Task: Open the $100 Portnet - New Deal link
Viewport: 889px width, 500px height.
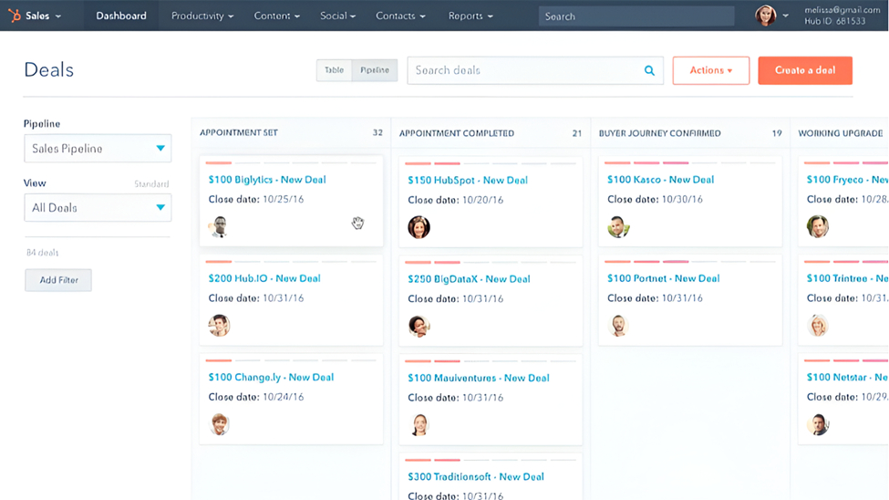Action: pyautogui.click(x=664, y=278)
